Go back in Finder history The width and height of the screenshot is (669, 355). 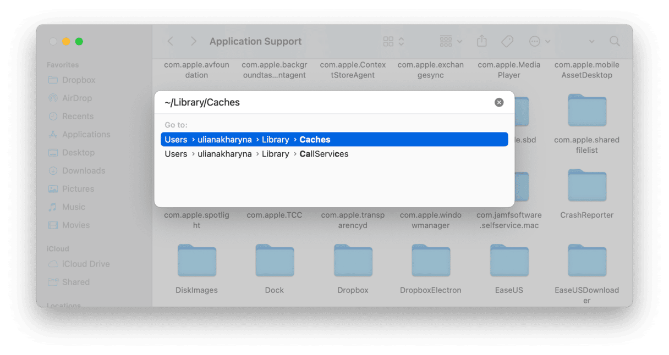pos(171,41)
